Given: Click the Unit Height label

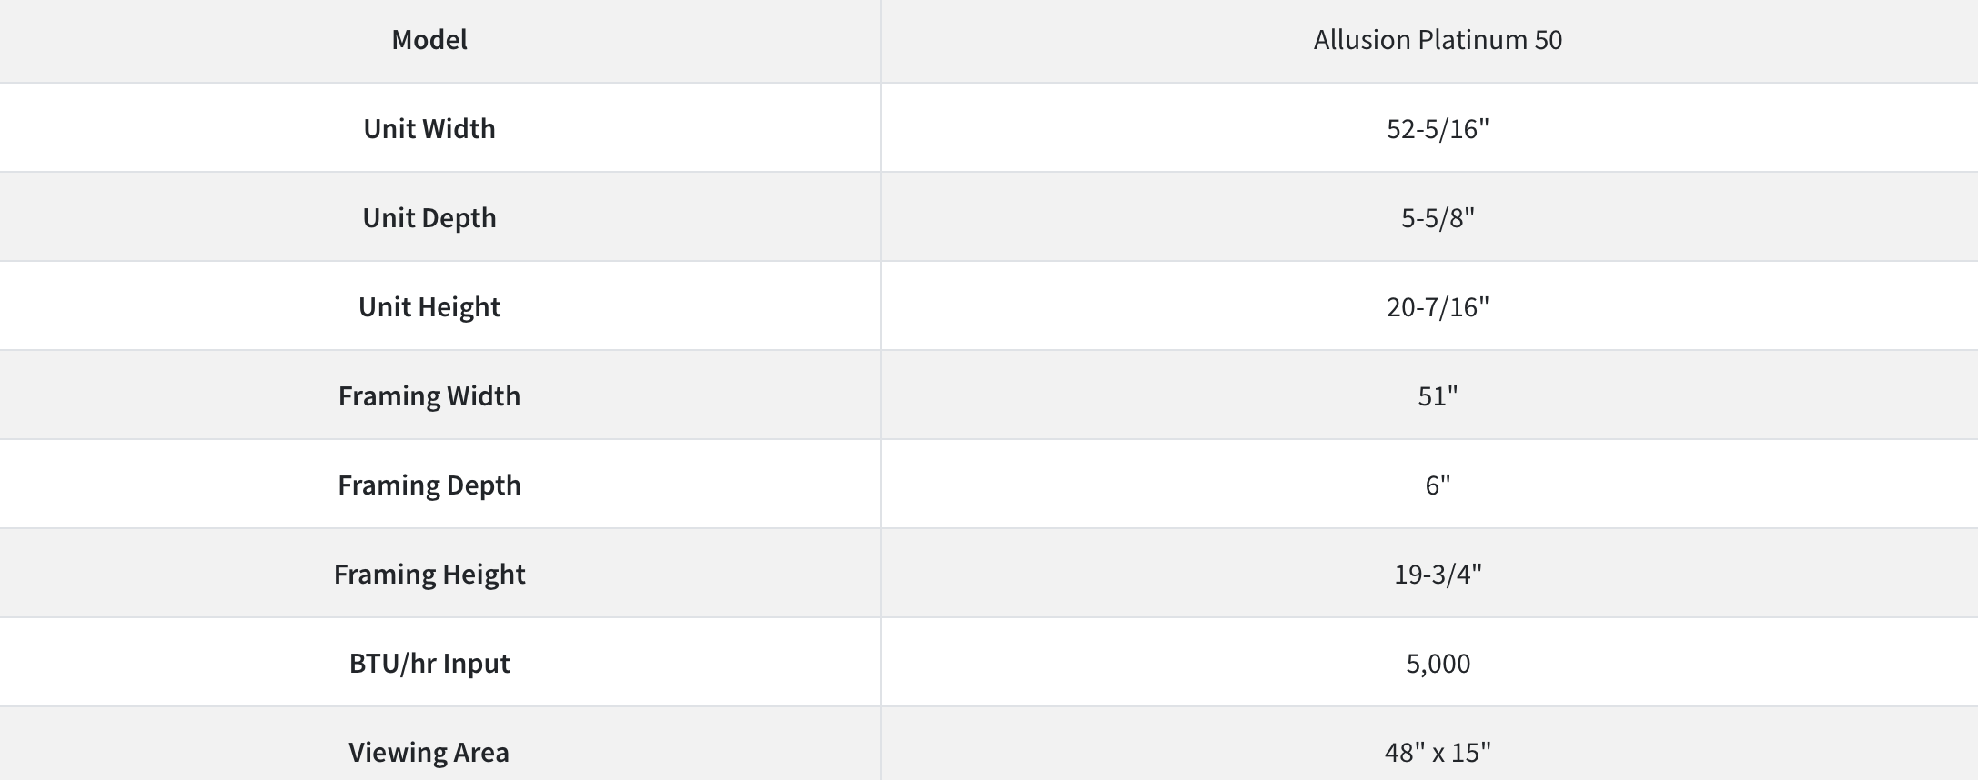Looking at the screenshot, I should [429, 307].
